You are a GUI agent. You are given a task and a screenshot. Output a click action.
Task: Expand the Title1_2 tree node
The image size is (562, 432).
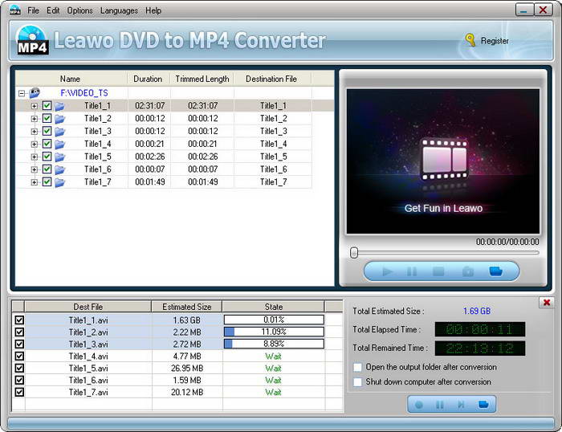point(34,119)
